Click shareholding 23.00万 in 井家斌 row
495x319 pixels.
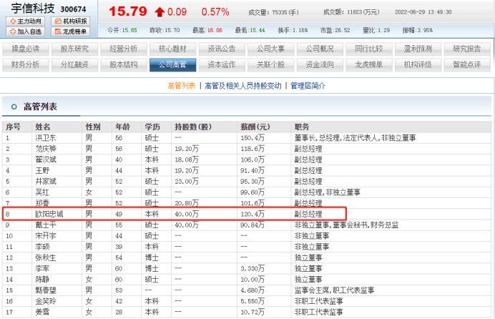(187, 182)
